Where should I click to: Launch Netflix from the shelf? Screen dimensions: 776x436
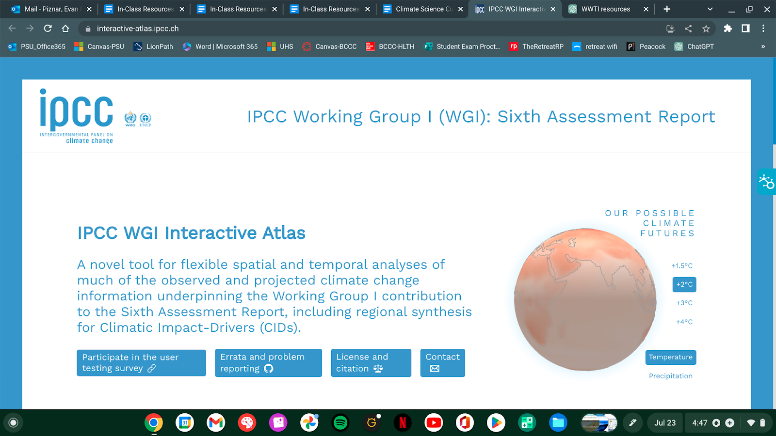coord(403,423)
